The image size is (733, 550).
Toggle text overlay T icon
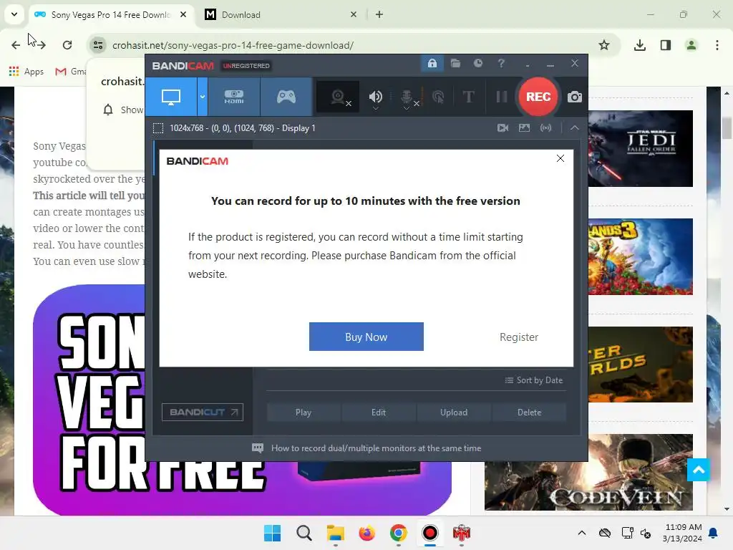(468, 97)
